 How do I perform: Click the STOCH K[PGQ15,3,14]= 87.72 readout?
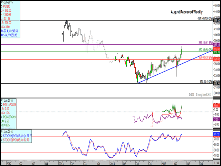(17, 136)
